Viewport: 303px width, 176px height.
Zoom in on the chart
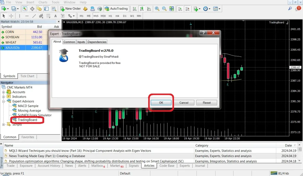(157, 9)
